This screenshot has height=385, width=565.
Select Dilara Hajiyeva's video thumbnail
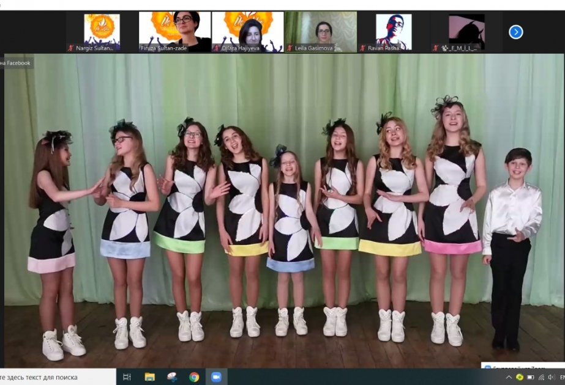point(248,32)
